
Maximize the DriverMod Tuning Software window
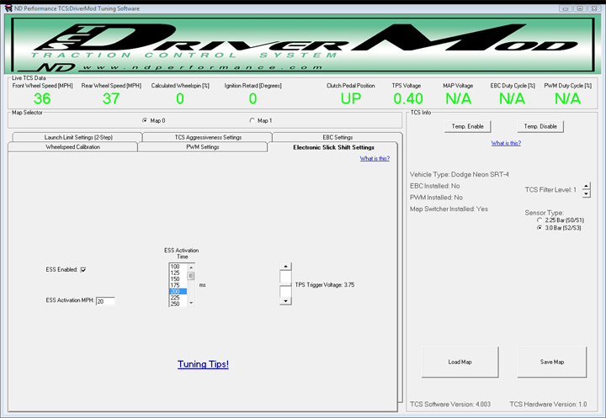tap(580, 8)
